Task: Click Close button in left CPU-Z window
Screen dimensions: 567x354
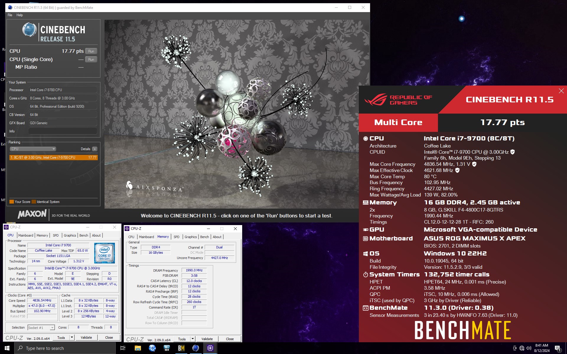Action: (109, 338)
